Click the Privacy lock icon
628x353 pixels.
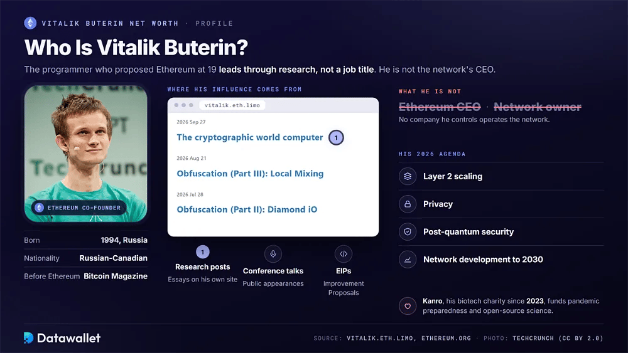tap(408, 204)
